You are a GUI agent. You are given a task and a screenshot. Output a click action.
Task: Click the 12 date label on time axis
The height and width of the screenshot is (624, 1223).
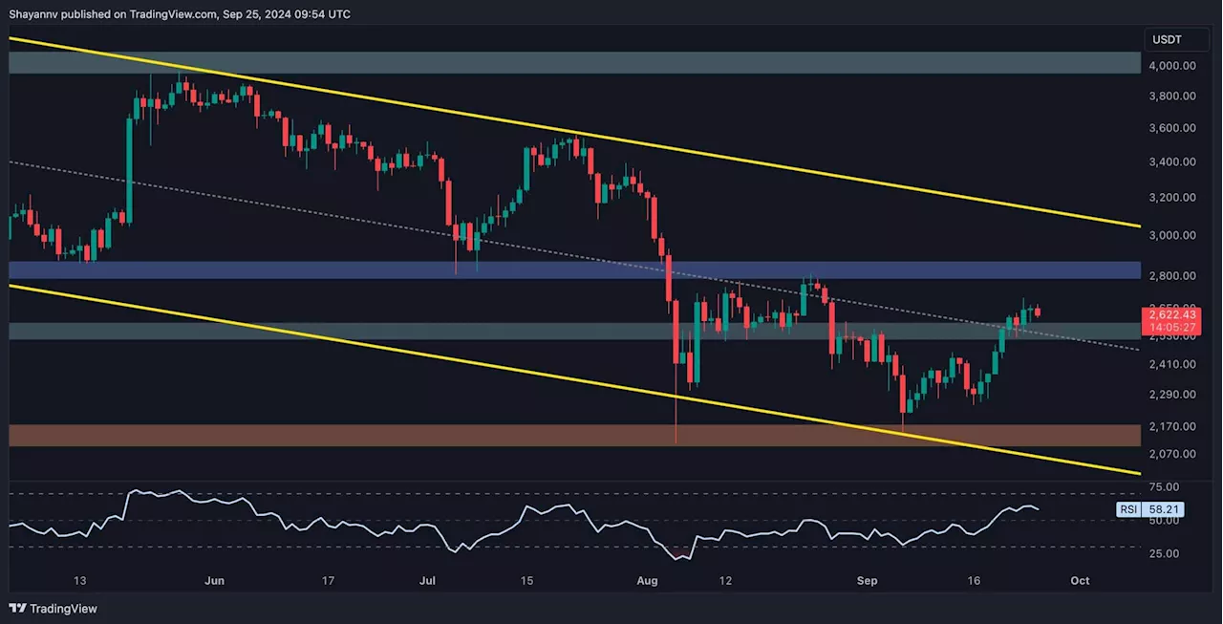click(726, 580)
